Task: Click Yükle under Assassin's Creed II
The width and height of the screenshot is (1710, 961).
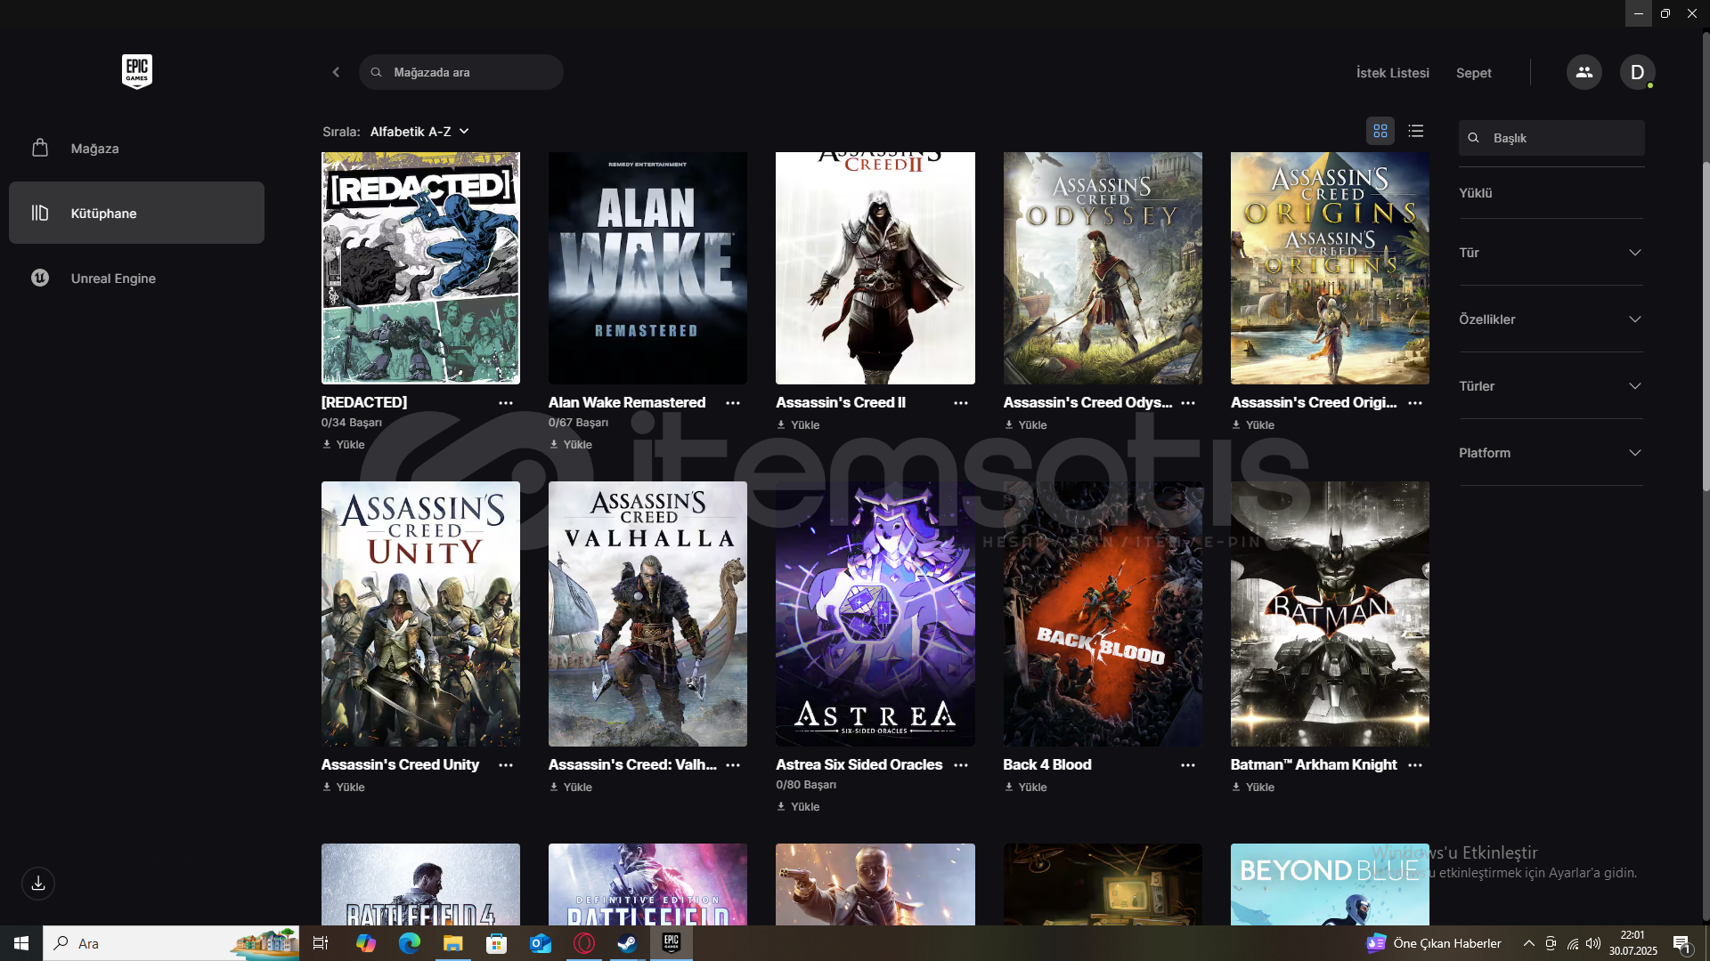Action: click(x=798, y=424)
